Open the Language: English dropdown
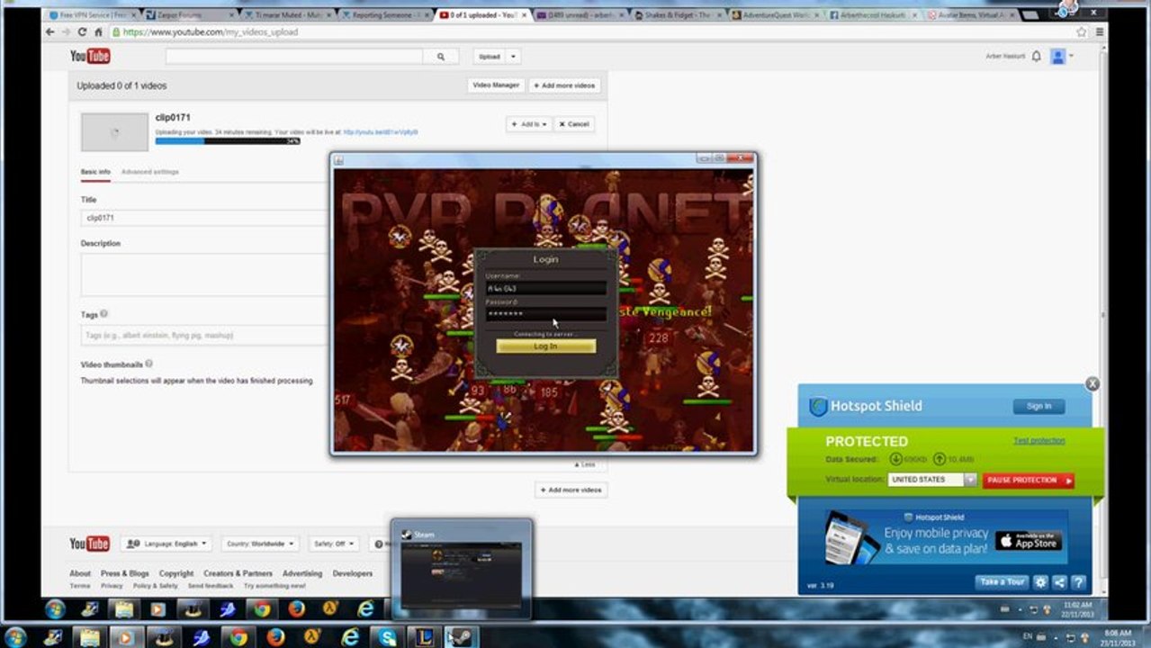The image size is (1151, 648). click(166, 544)
